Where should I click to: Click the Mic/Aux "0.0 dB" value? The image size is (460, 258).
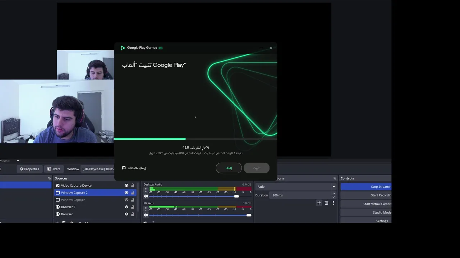[x=247, y=203]
